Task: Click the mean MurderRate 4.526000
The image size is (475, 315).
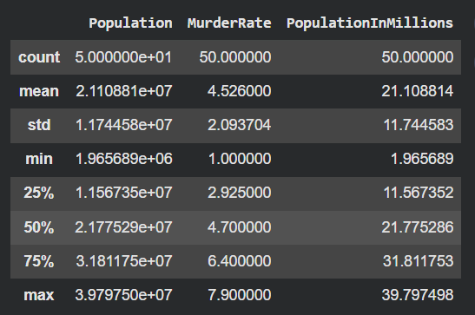Action: (240, 91)
